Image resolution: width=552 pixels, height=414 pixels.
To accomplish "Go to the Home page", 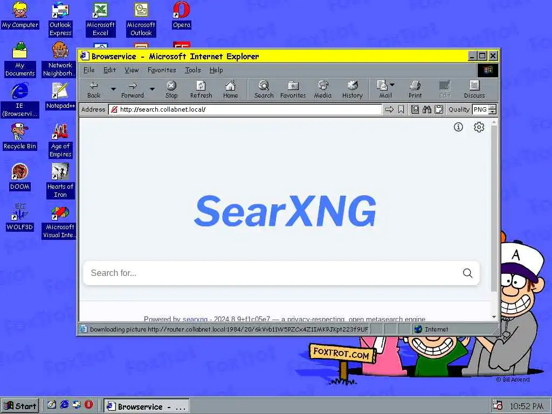I will pyautogui.click(x=231, y=89).
